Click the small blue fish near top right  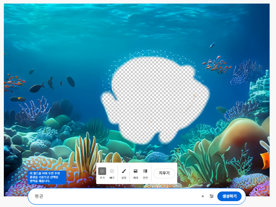[212, 46]
